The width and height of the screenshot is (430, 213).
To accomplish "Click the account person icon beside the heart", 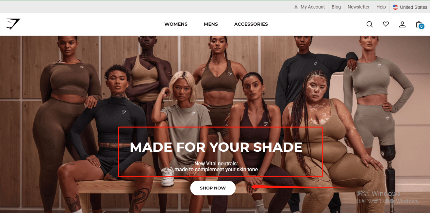I will point(402,24).
